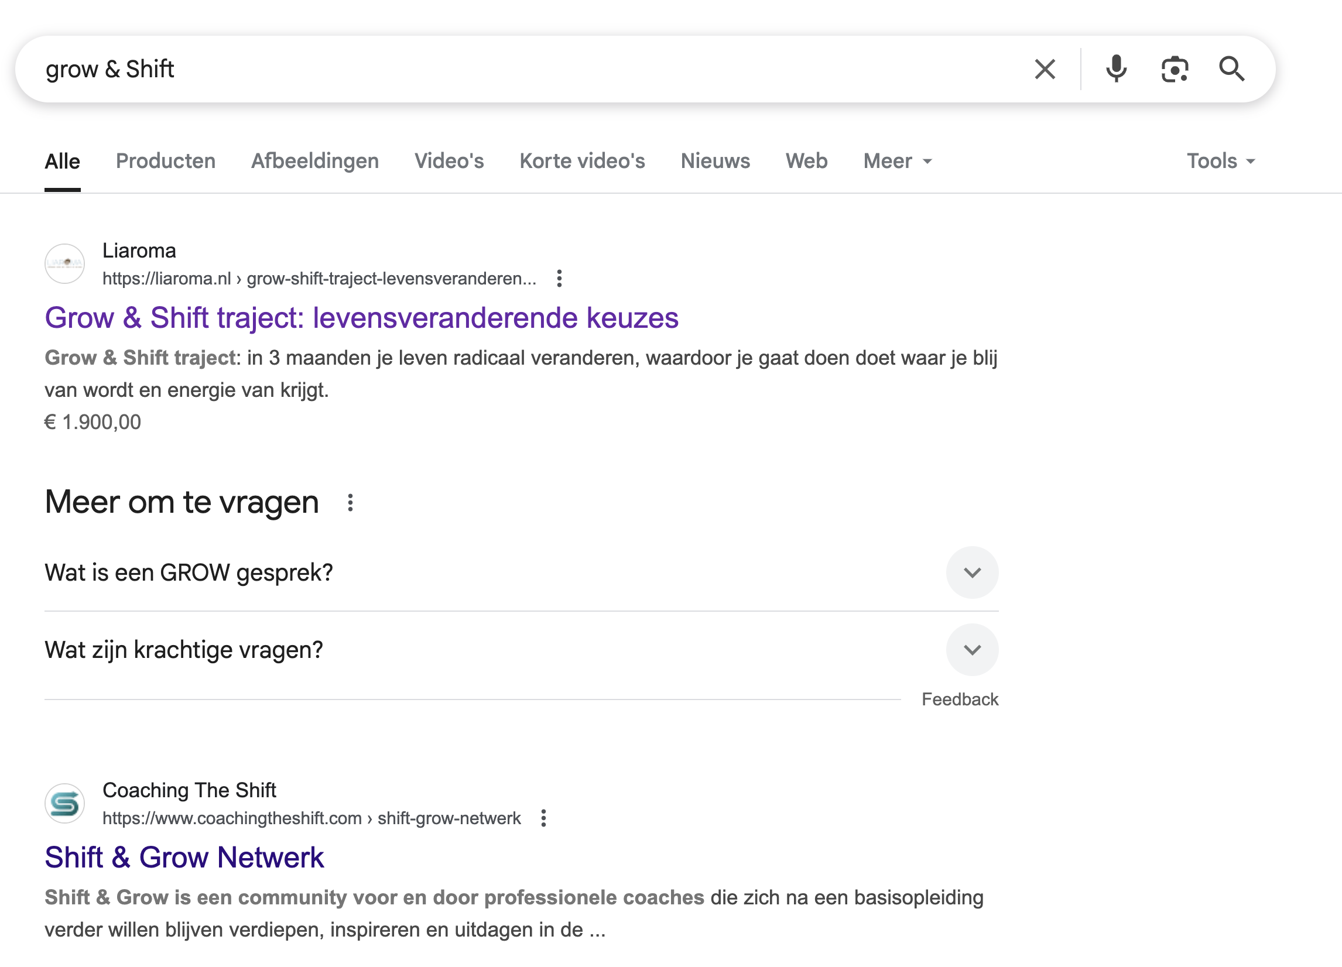Expand 'Wat zijn krachtige vragen?' question
The image size is (1342, 967).
tap(971, 650)
